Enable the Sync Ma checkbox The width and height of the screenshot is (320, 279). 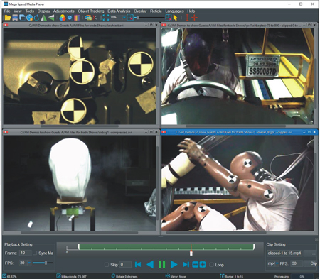coord(35,253)
